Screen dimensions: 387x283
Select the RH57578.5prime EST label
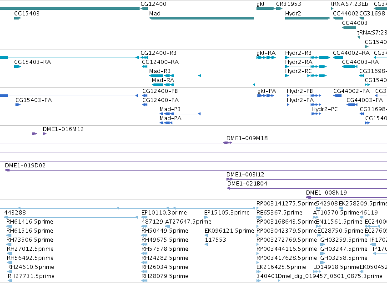click(165, 249)
